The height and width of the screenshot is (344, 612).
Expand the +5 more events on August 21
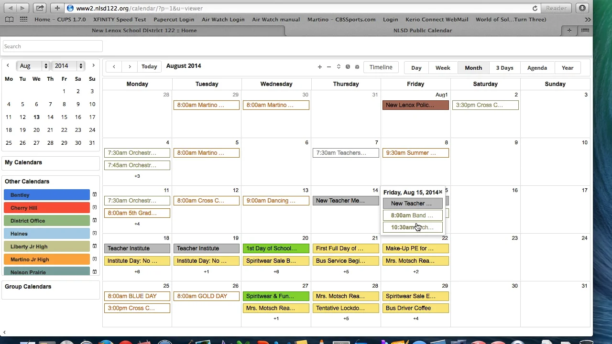coord(346,272)
